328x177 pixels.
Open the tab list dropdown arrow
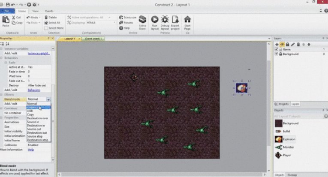tap(269, 39)
